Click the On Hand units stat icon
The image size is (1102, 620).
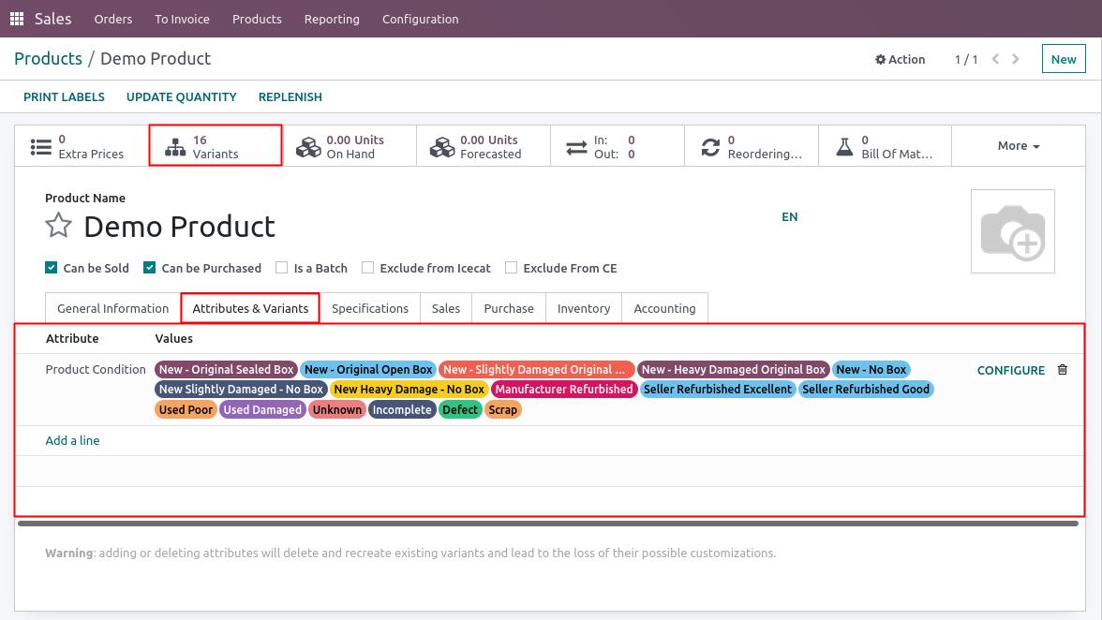pyautogui.click(x=309, y=146)
